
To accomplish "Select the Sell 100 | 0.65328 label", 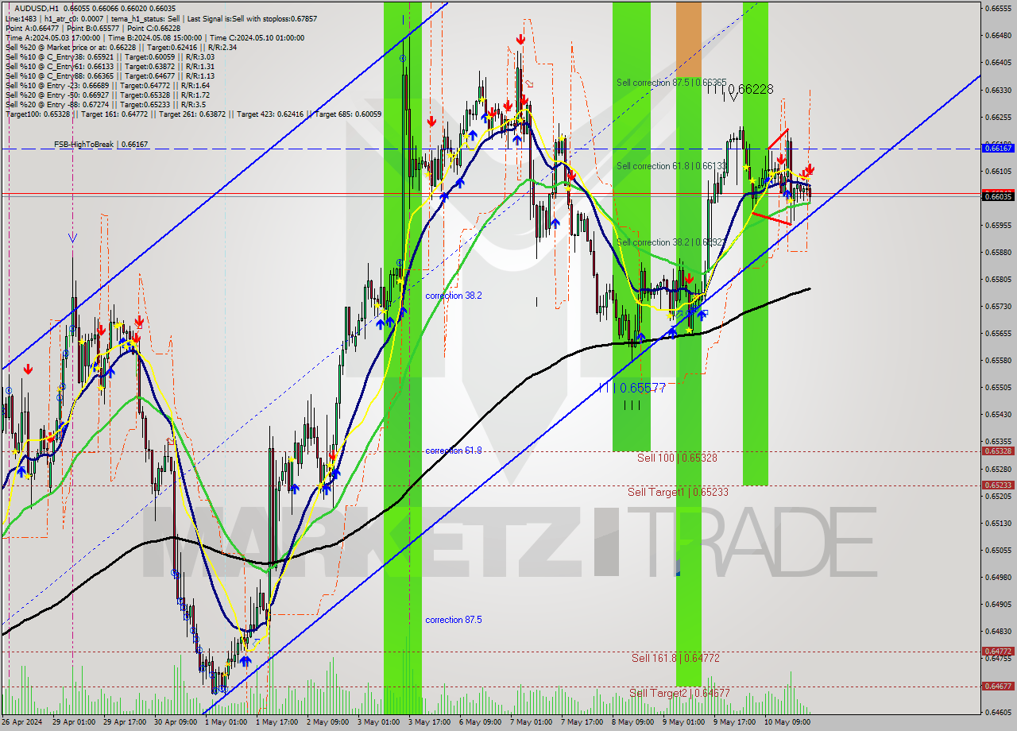I will 677,458.
